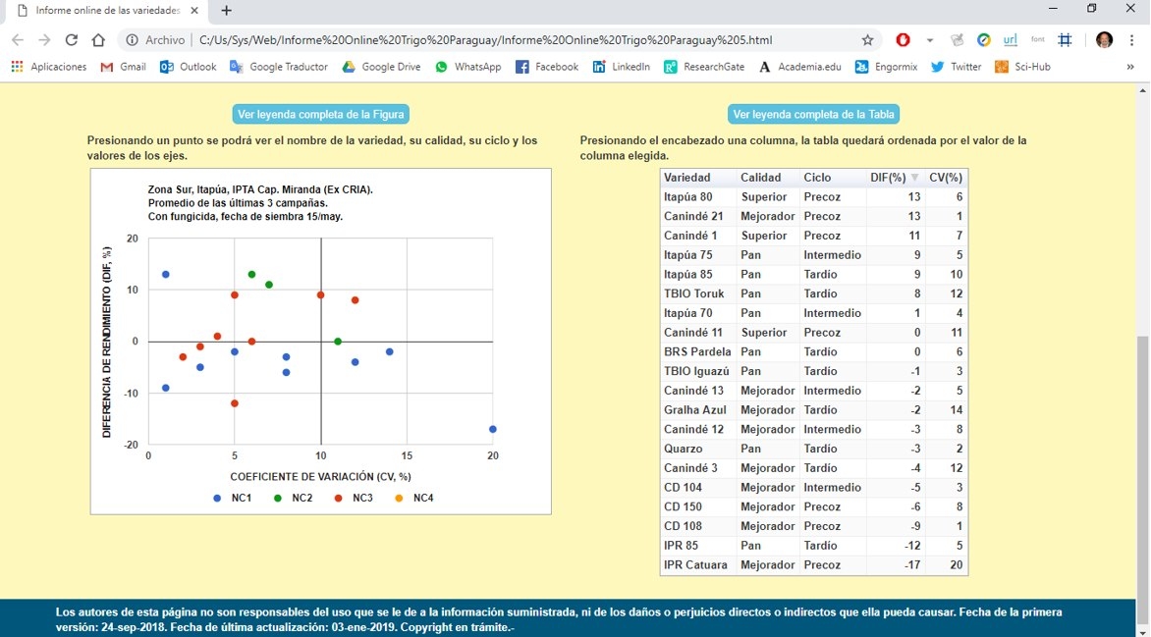Click Ver leyenda completa de la Tabla
1151x637 pixels.
click(813, 115)
